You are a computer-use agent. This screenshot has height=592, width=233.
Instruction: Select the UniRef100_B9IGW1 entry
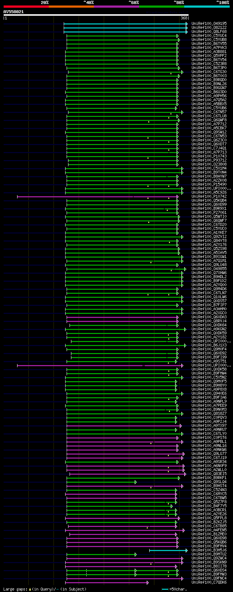pos(209,257)
